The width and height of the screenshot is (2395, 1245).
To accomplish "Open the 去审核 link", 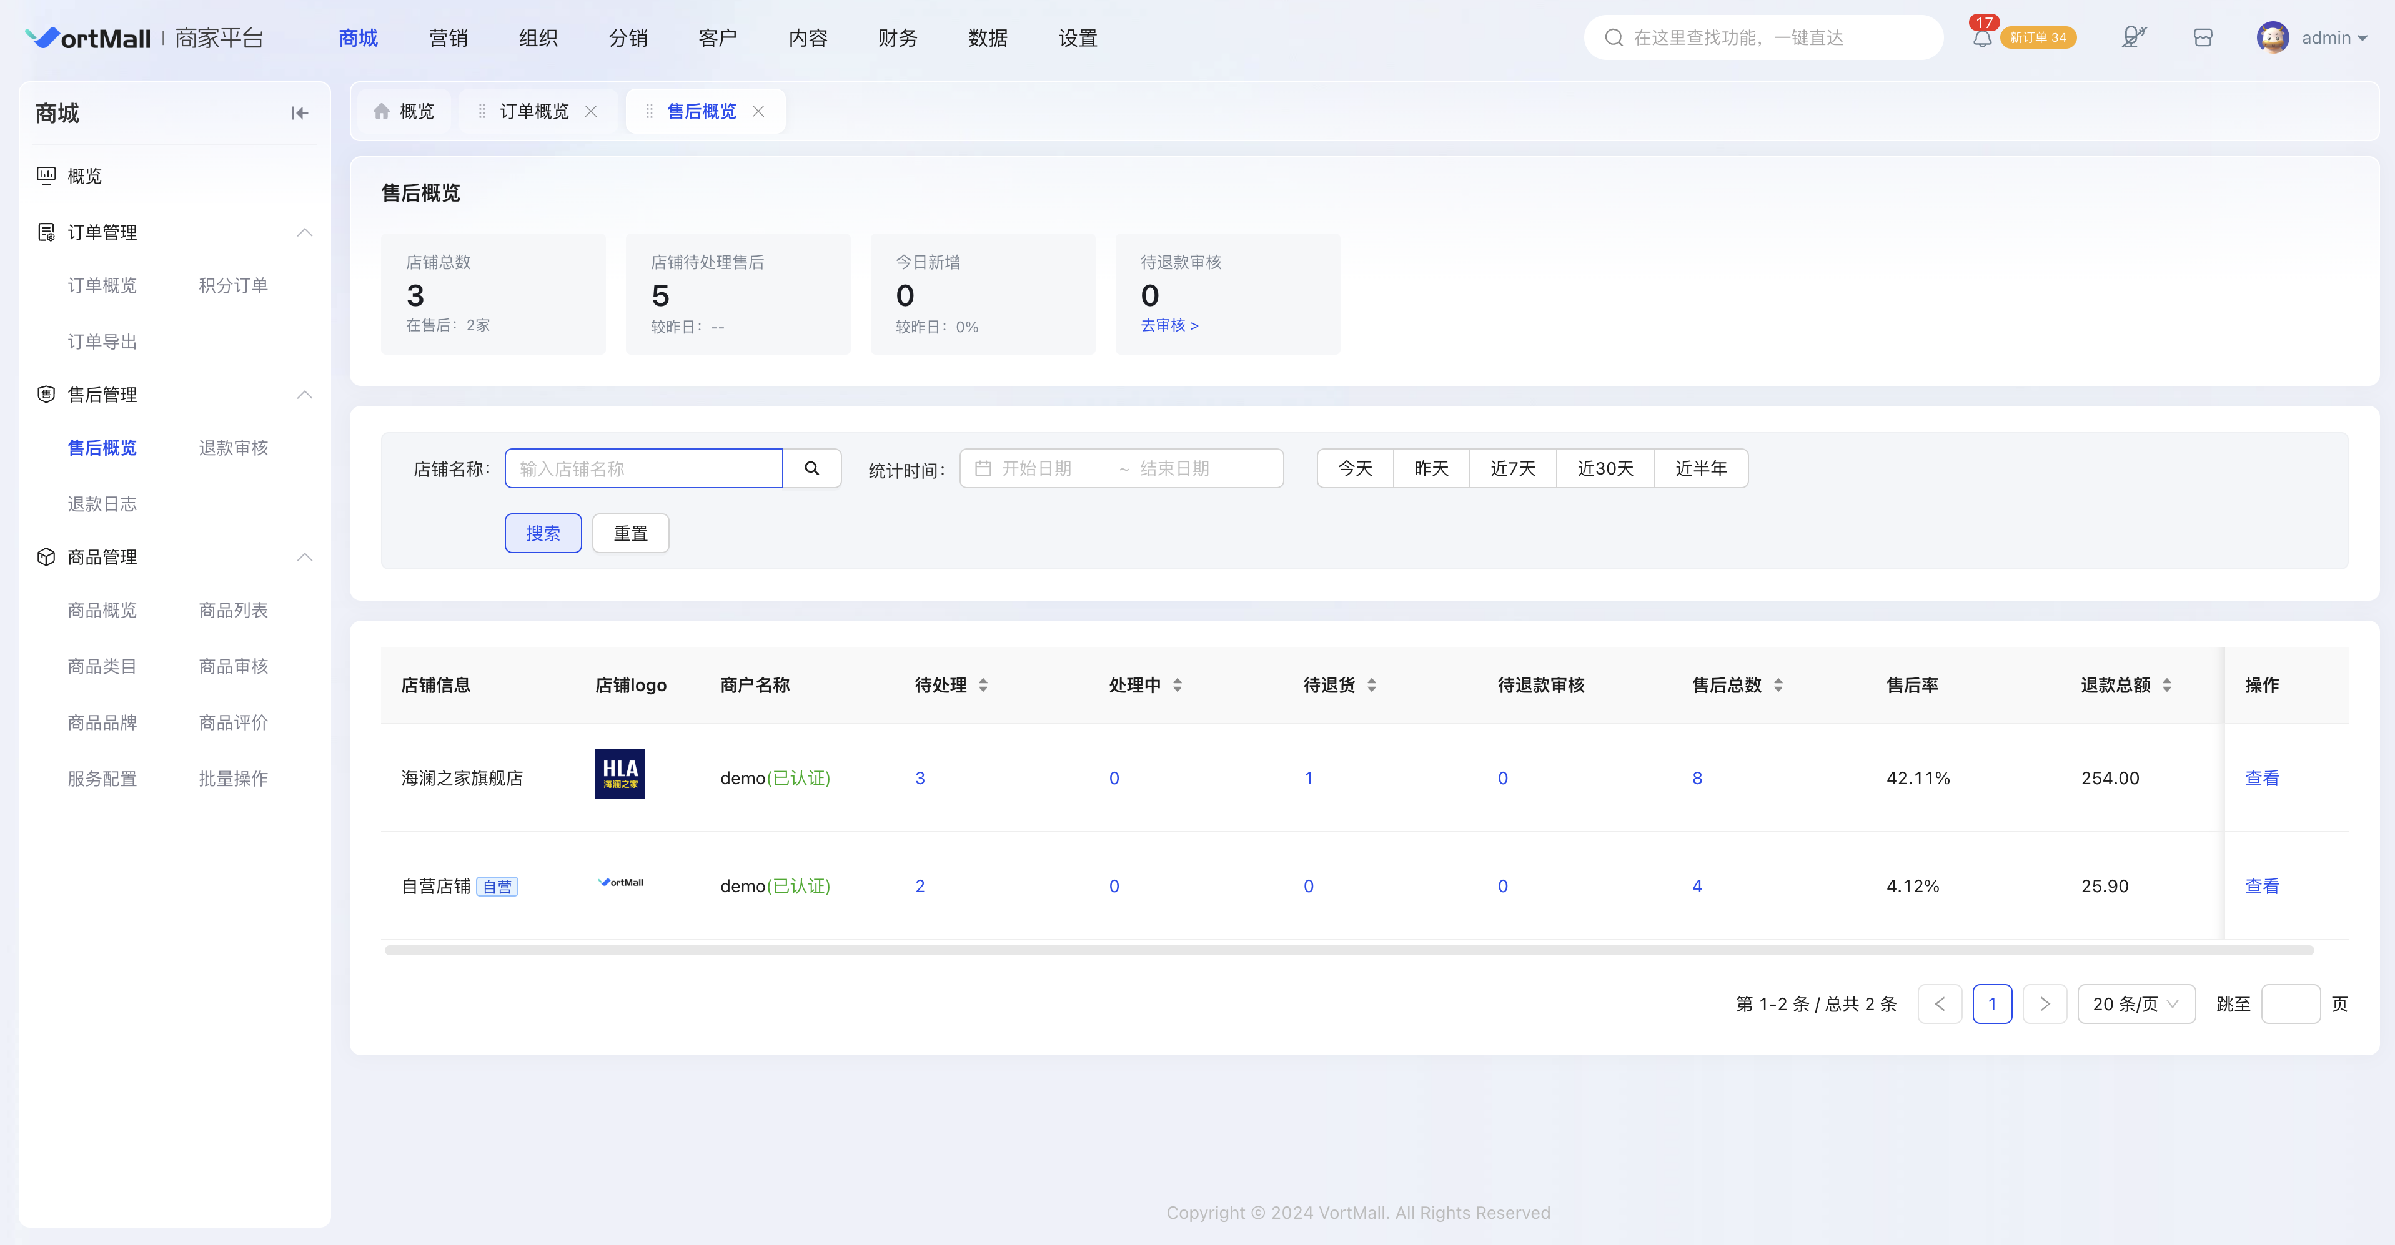I will coord(1169,325).
